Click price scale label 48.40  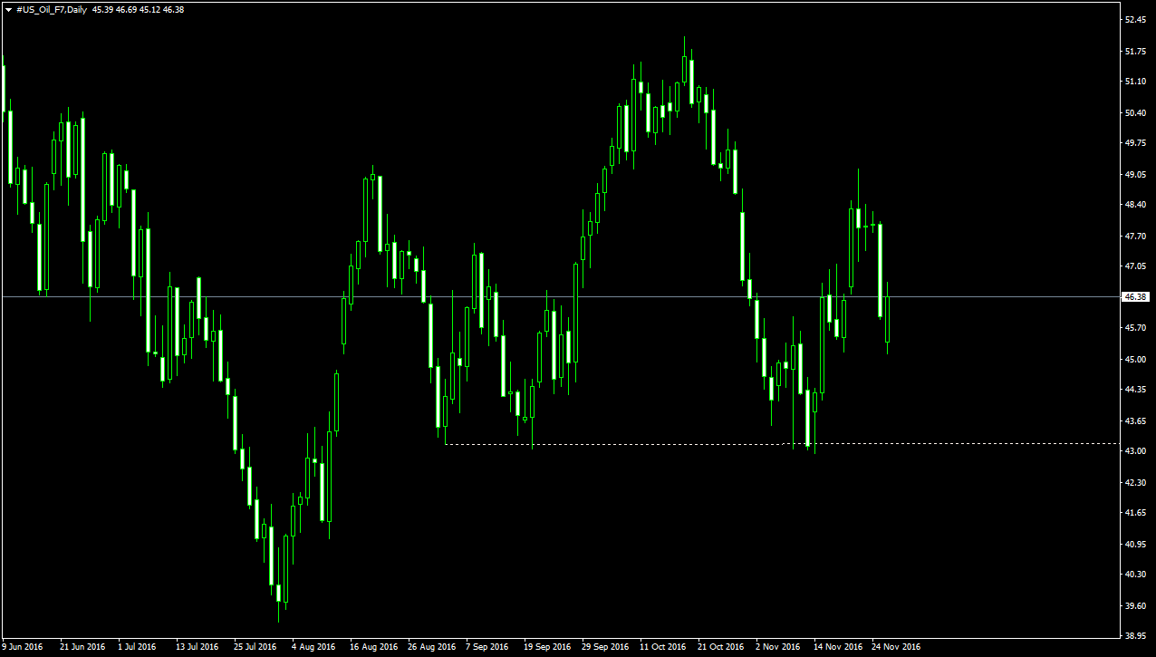[x=1135, y=205]
